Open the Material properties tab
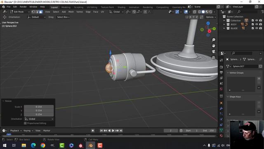Viewport: 264px width, 149px height. pos(221,136)
